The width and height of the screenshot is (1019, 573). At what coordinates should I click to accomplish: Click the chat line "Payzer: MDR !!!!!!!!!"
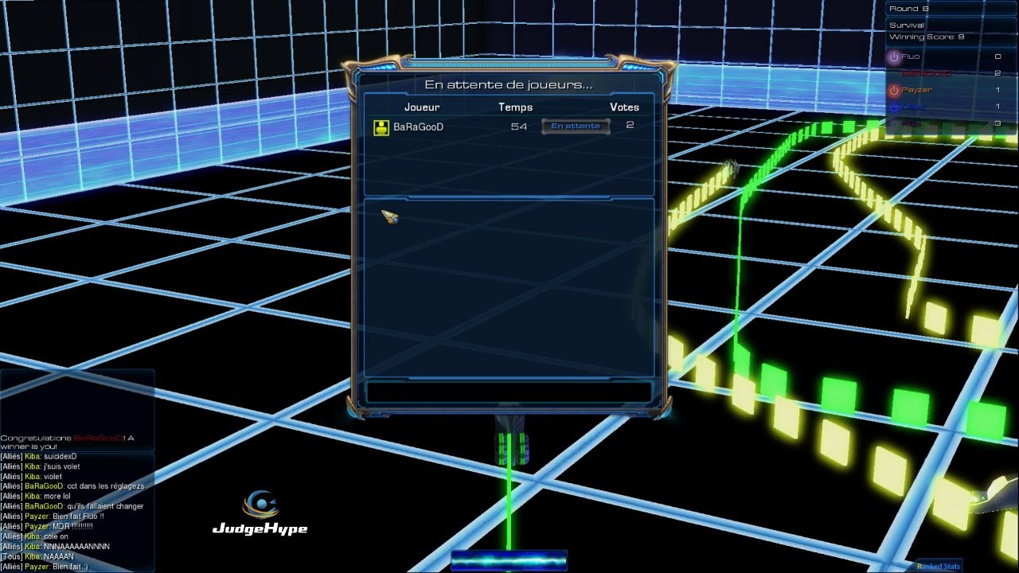[x=46, y=527]
